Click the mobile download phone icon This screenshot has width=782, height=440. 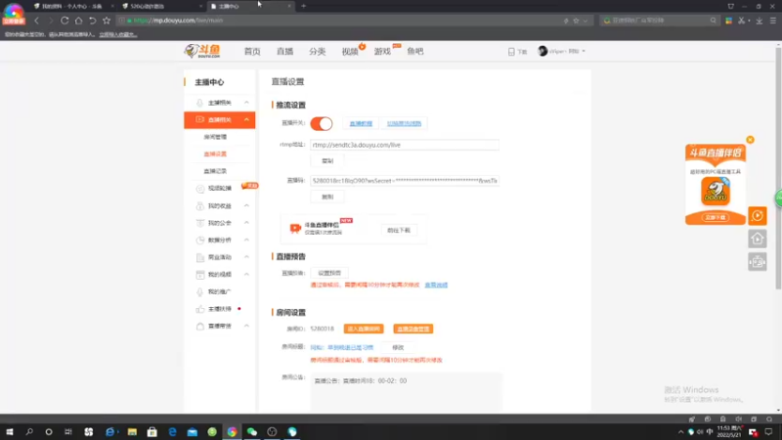pos(511,52)
